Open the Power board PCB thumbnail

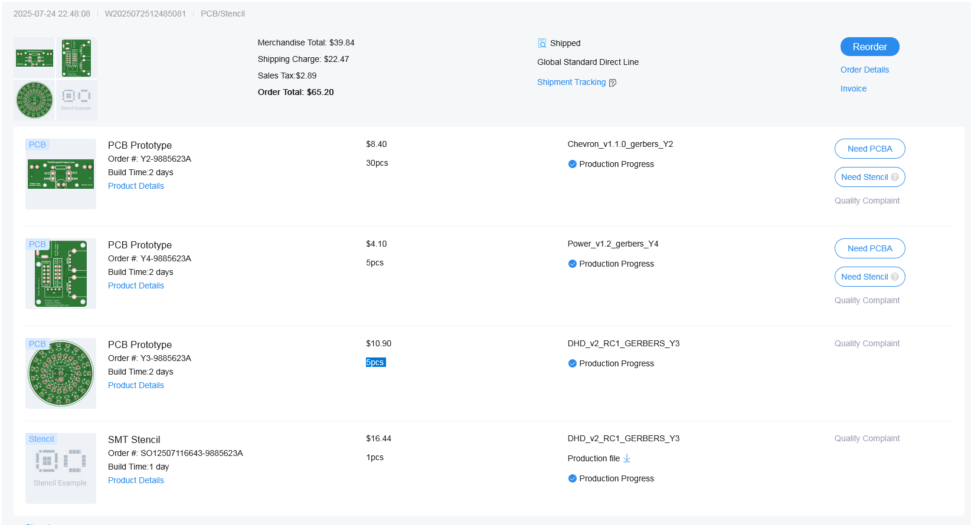click(61, 274)
